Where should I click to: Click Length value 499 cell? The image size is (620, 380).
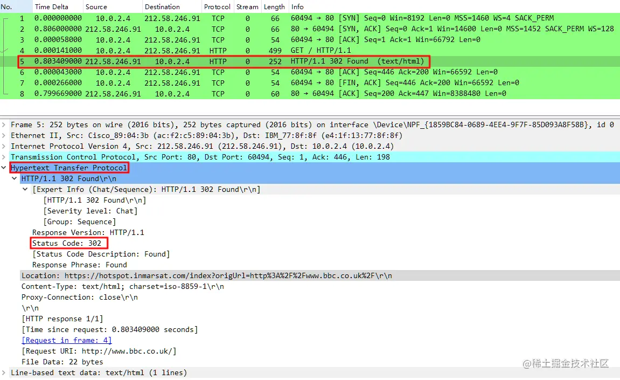tap(275, 50)
